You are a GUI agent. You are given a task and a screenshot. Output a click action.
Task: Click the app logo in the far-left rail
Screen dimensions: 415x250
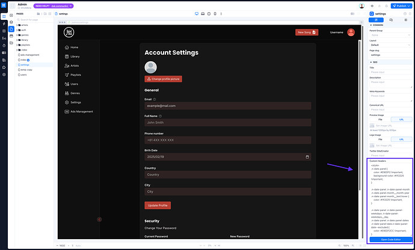click(4, 5)
